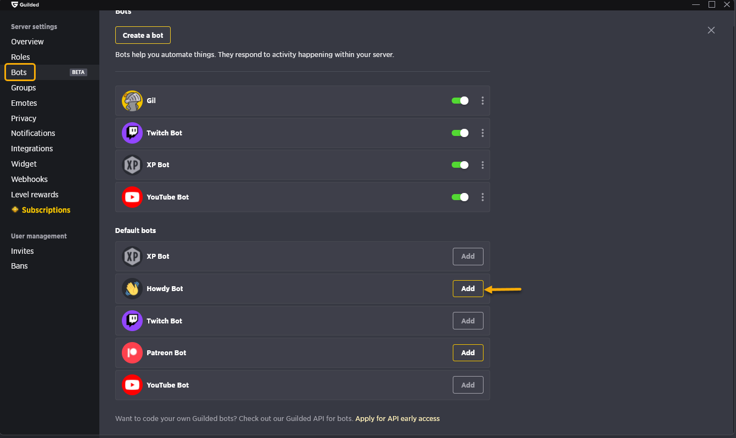Open XP Bot three-dot options menu
The image size is (736, 438).
482,165
